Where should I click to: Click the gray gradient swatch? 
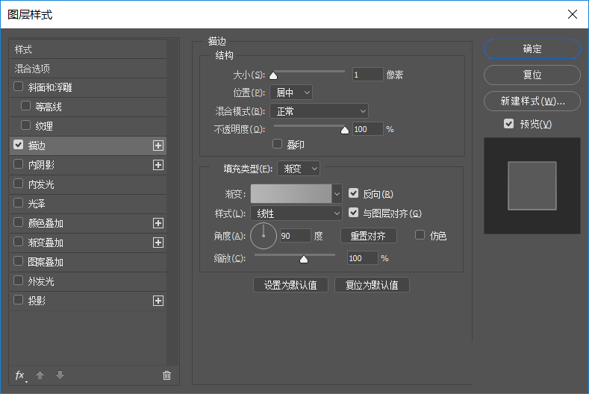[291, 194]
